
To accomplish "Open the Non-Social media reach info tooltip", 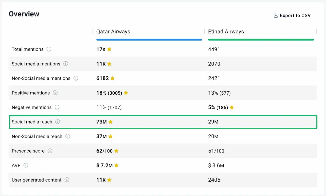I will point(68,136).
